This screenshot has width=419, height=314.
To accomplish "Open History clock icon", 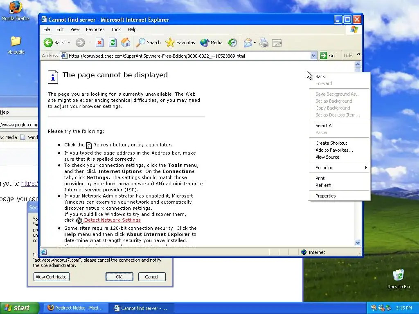I will pos(232,43).
